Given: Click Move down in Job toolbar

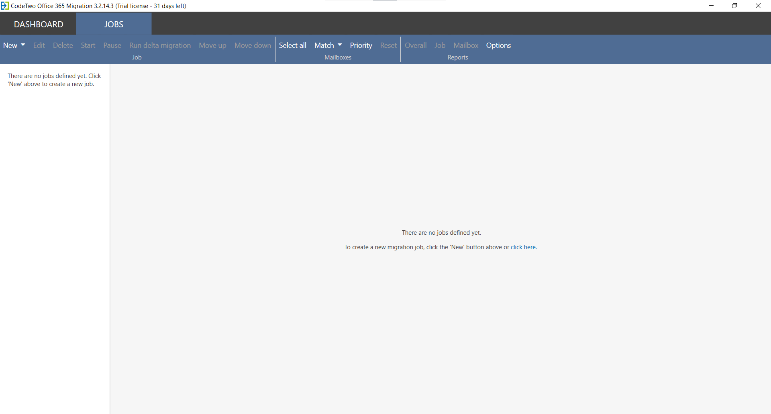Looking at the screenshot, I should [x=253, y=45].
